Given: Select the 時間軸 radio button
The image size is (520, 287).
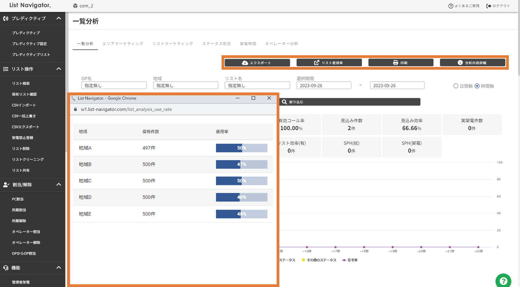Looking at the screenshot, I should click(x=477, y=86).
